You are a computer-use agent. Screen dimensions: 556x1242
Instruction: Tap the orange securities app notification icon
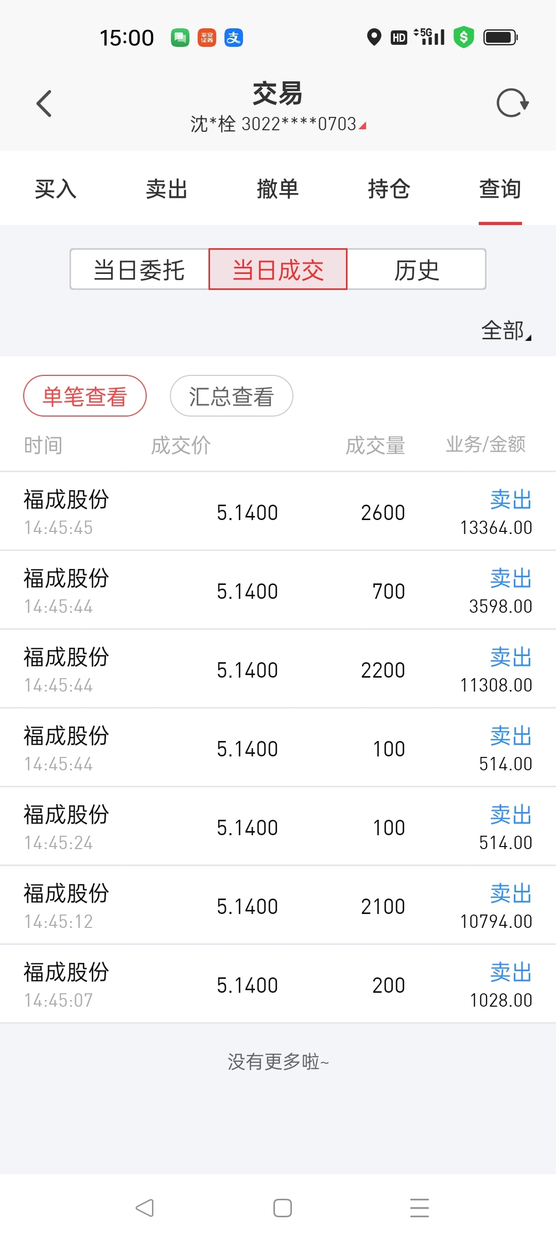pyautogui.click(x=207, y=38)
